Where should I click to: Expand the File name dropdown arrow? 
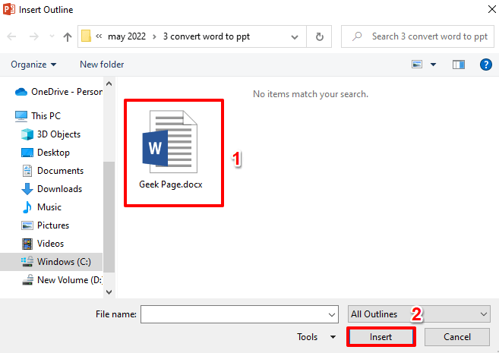tap(332, 314)
